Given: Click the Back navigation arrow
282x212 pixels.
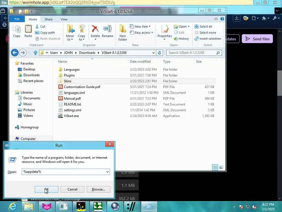Looking at the screenshot, I should pyautogui.click(x=15, y=53).
